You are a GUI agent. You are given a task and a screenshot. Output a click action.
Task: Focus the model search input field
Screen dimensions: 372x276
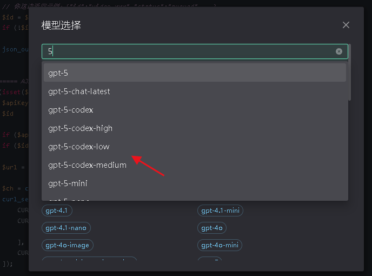click(189, 51)
